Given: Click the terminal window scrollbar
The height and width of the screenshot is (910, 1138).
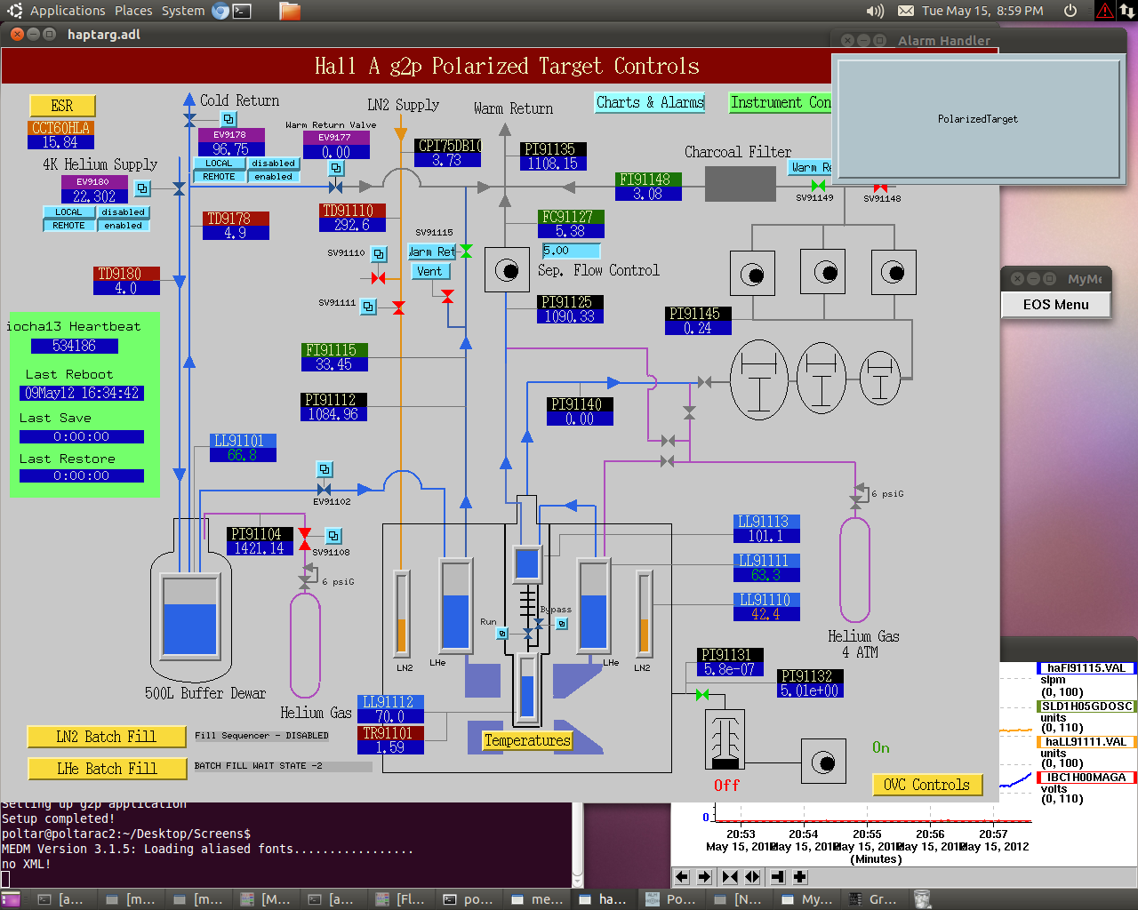Looking at the screenshot, I should click(x=578, y=844).
